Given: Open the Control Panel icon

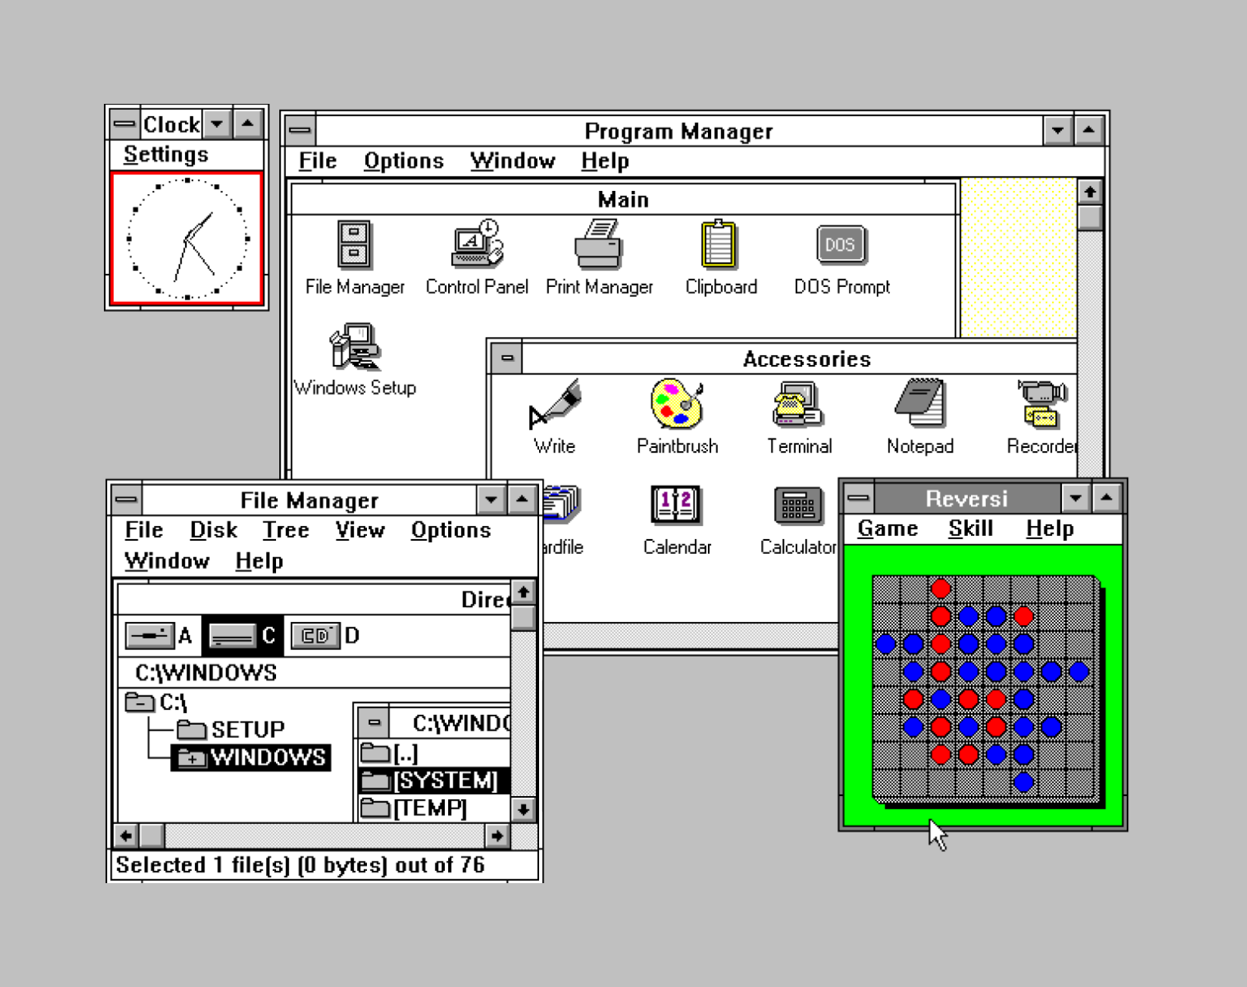Looking at the screenshot, I should [477, 245].
